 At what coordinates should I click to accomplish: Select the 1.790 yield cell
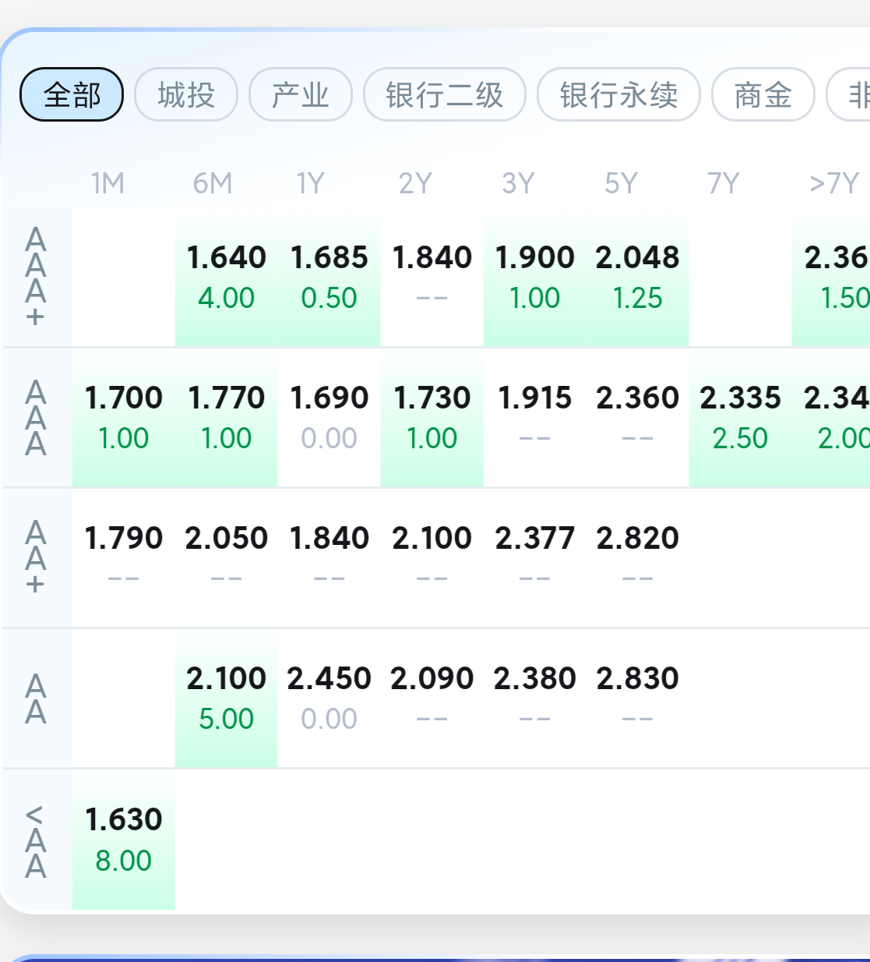[124, 558]
